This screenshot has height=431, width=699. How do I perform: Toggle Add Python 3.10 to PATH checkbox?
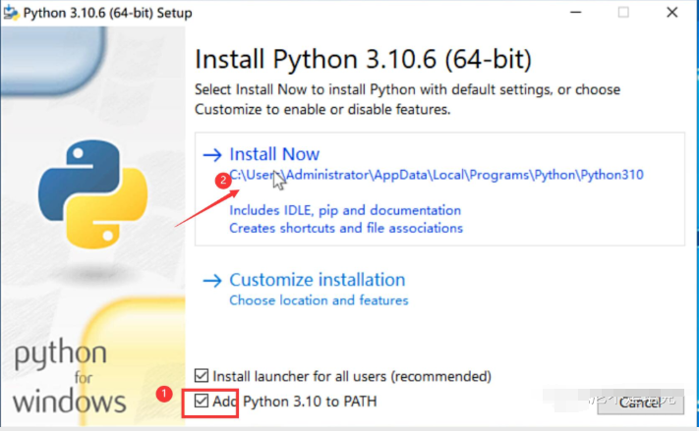(x=202, y=401)
